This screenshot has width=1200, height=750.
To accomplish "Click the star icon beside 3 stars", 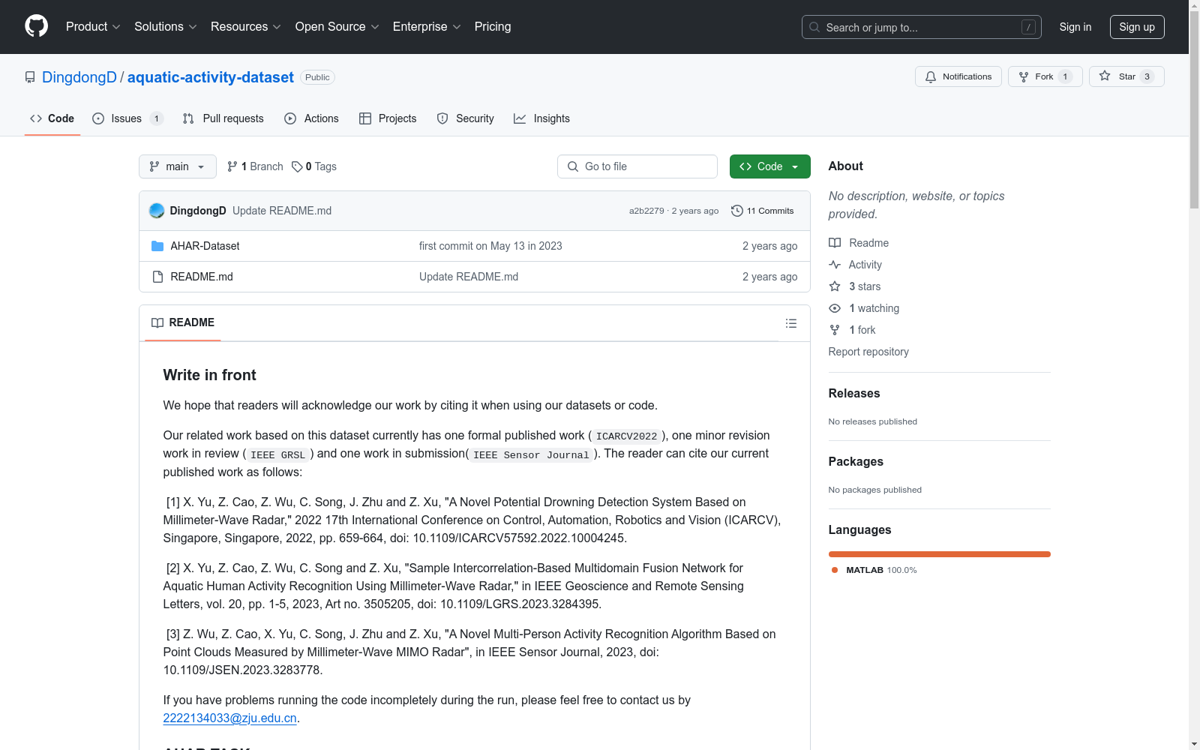I will 835,286.
